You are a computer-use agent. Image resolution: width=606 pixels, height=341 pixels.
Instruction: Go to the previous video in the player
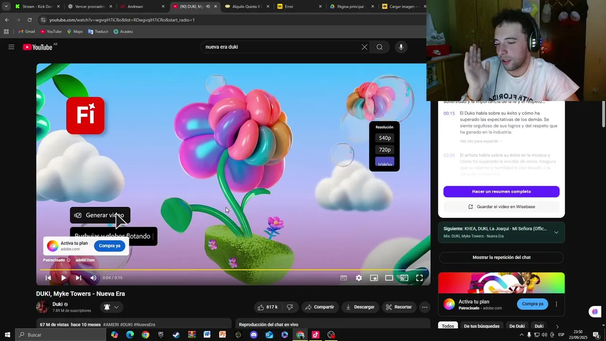(x=48, y=278)
